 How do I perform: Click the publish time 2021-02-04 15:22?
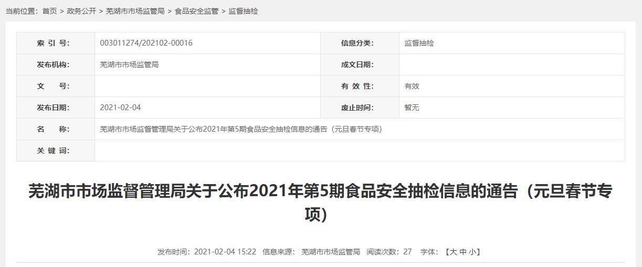tap(225, 252)
